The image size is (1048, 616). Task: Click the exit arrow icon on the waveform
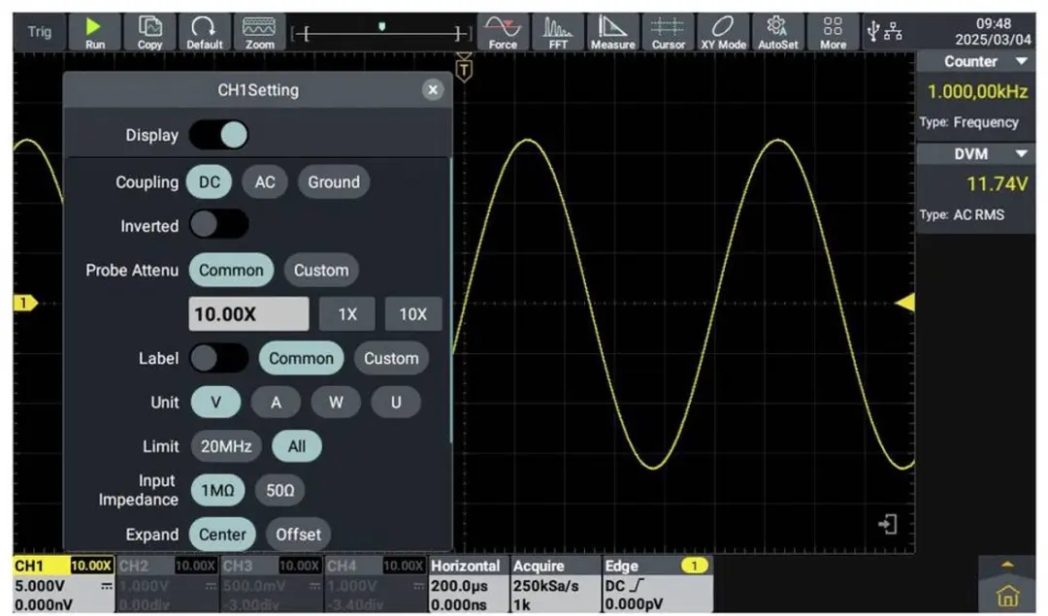(888, 525)
